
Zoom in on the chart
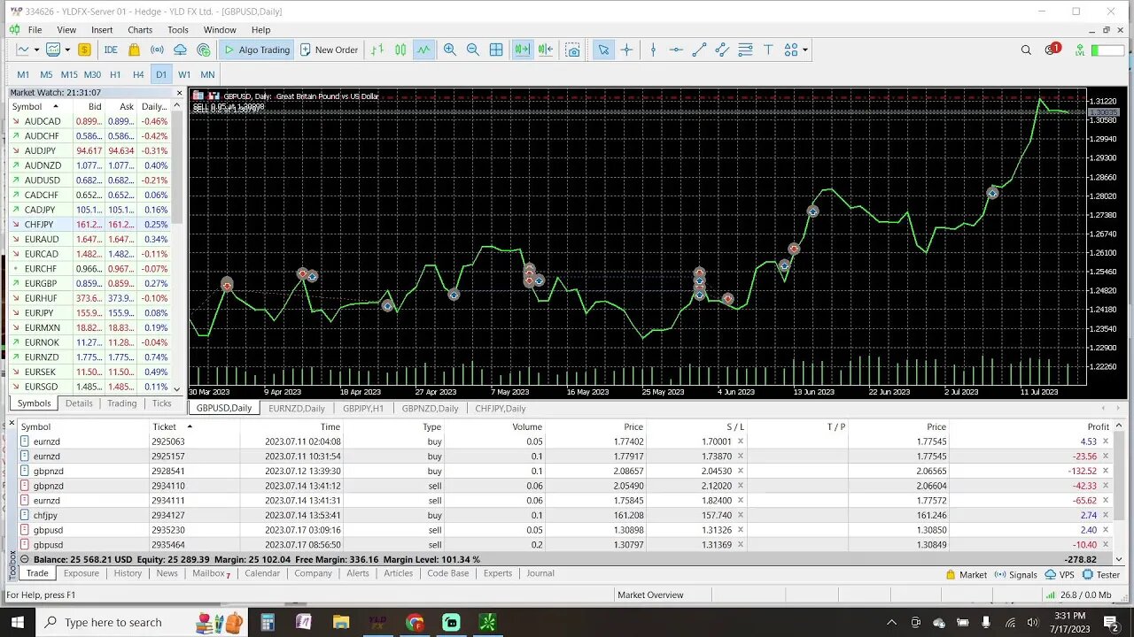(x=450, y=50)
